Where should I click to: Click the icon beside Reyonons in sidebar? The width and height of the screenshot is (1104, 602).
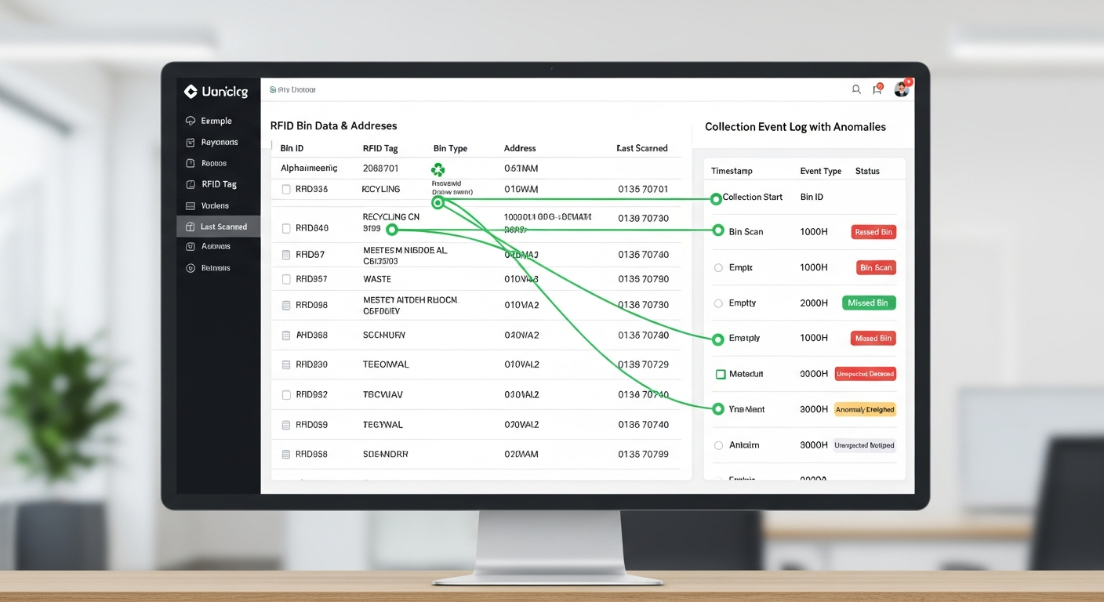191,143
